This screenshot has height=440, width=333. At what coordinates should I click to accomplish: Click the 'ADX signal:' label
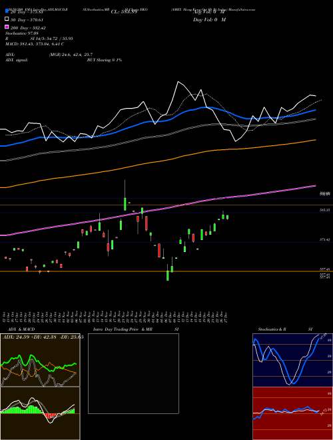click(x=17, y=60)
